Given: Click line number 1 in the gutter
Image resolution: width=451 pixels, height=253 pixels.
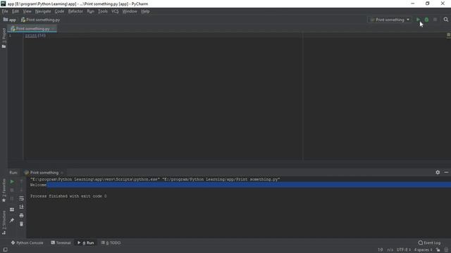Looking at the screenshot, I should point(10,36).
